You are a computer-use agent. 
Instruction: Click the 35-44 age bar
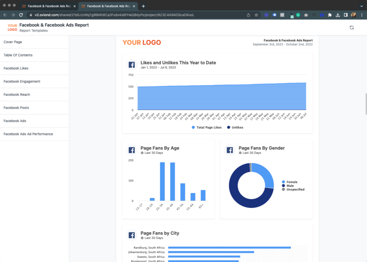point(172,181)
